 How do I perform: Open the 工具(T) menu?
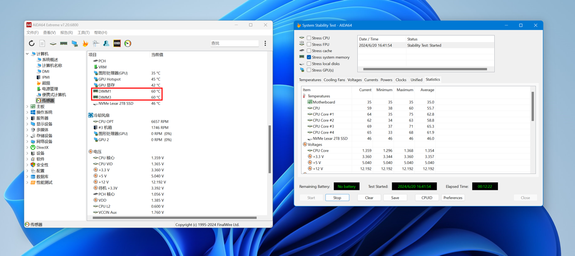point(83,33)
